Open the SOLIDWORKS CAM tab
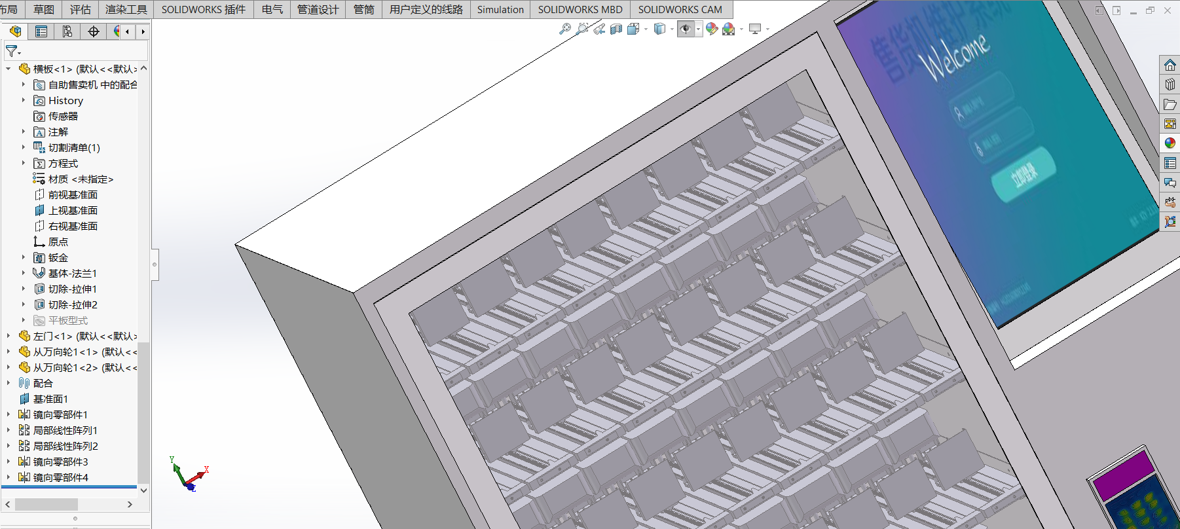This screenshot has width=1180, height=529. pos(680,9)
